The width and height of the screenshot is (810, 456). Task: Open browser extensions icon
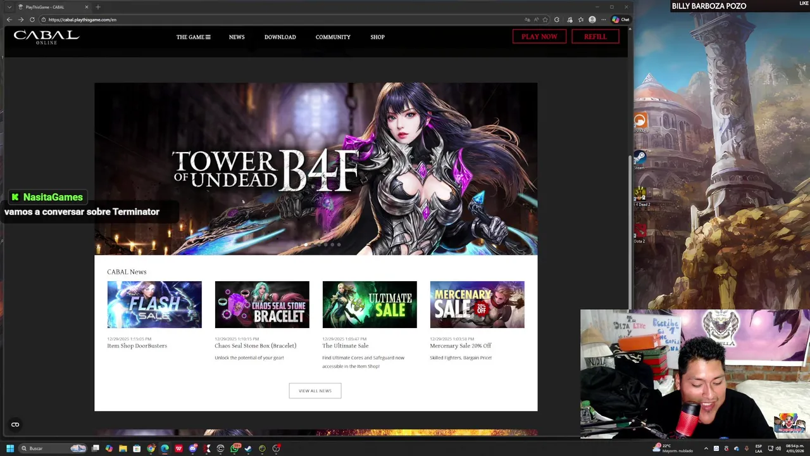coord(557,20)
